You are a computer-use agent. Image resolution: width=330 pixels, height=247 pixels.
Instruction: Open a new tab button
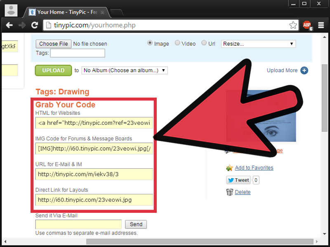tap(117, 13)
